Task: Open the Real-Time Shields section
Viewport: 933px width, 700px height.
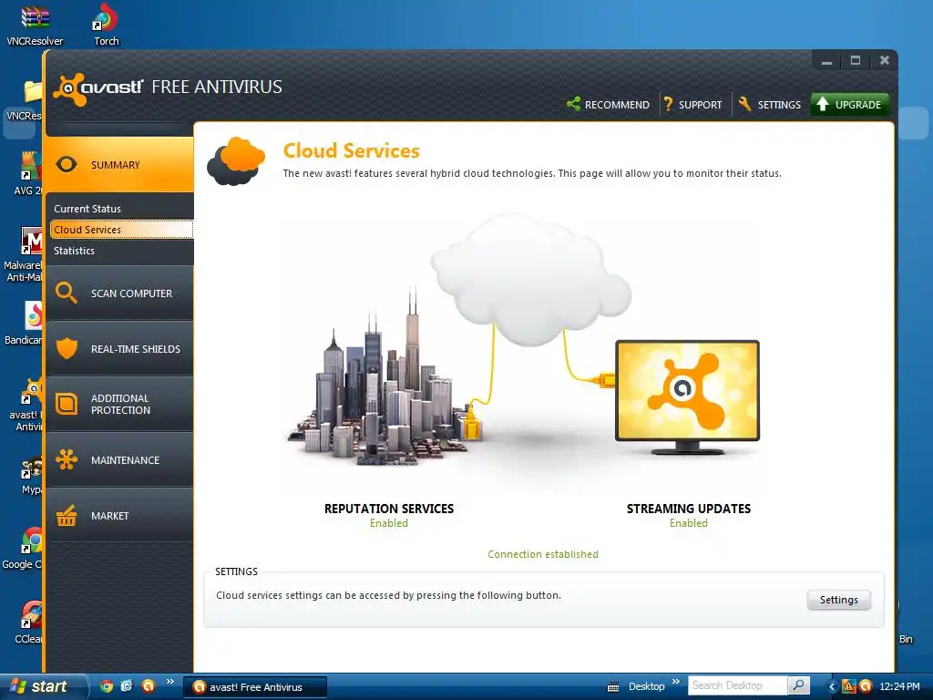Action: [x=119, y=349]
